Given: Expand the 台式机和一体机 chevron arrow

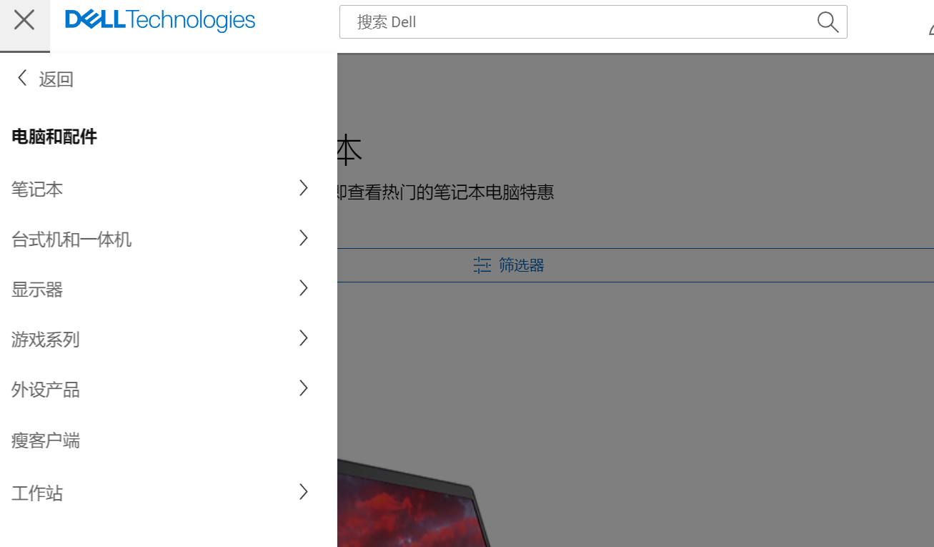Looking at the screenshot, I should [x=304, y=238].
